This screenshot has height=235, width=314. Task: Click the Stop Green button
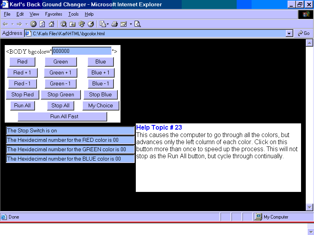(61, 95)
